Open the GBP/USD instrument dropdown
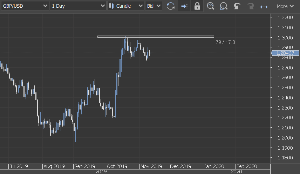 [25, 6]
